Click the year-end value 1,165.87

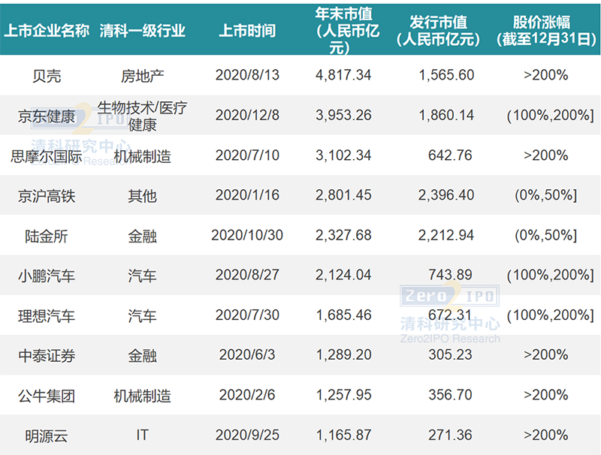(343, 435)
